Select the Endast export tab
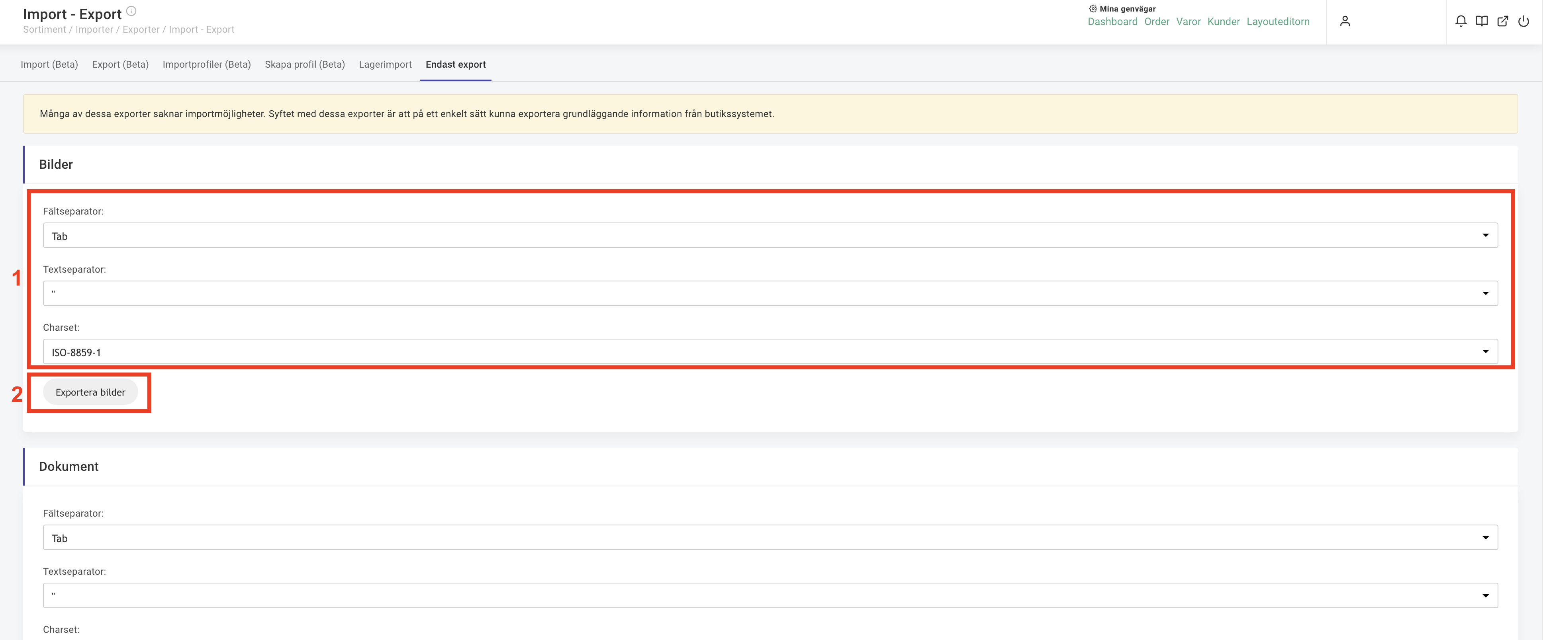The height and width of the screenshot is (640, 1543). 456,64
